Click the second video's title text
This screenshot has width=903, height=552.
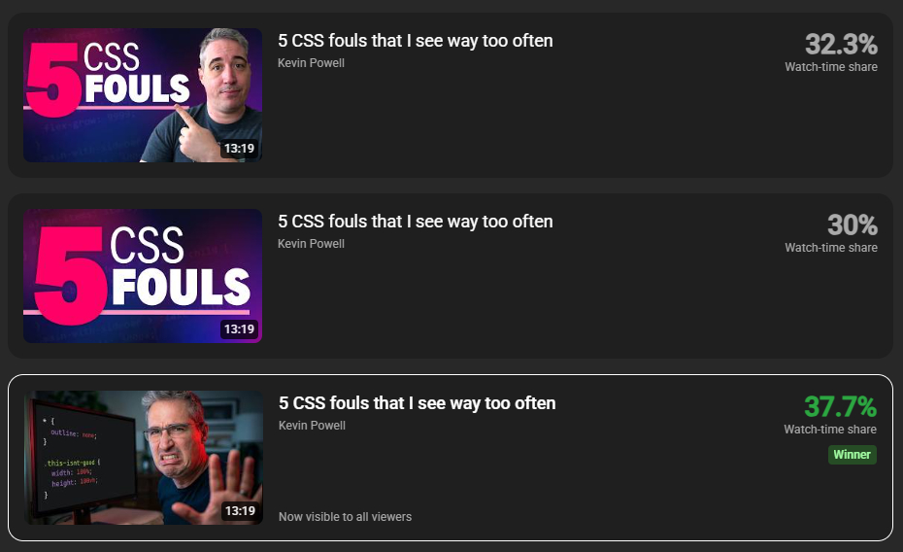(416, 222)
